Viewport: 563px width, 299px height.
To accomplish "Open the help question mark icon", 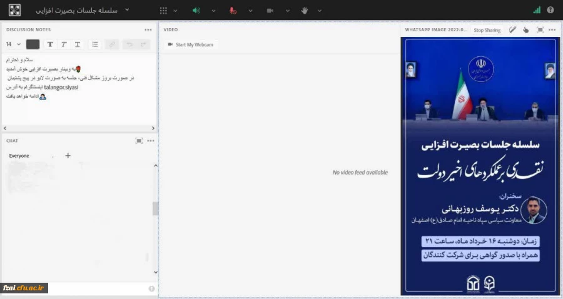I will (x=550, y=10).
